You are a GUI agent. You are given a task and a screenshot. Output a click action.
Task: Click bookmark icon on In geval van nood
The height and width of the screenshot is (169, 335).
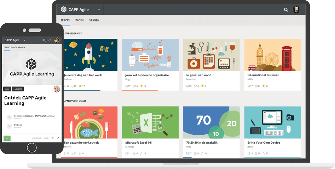tap(187, 86)
